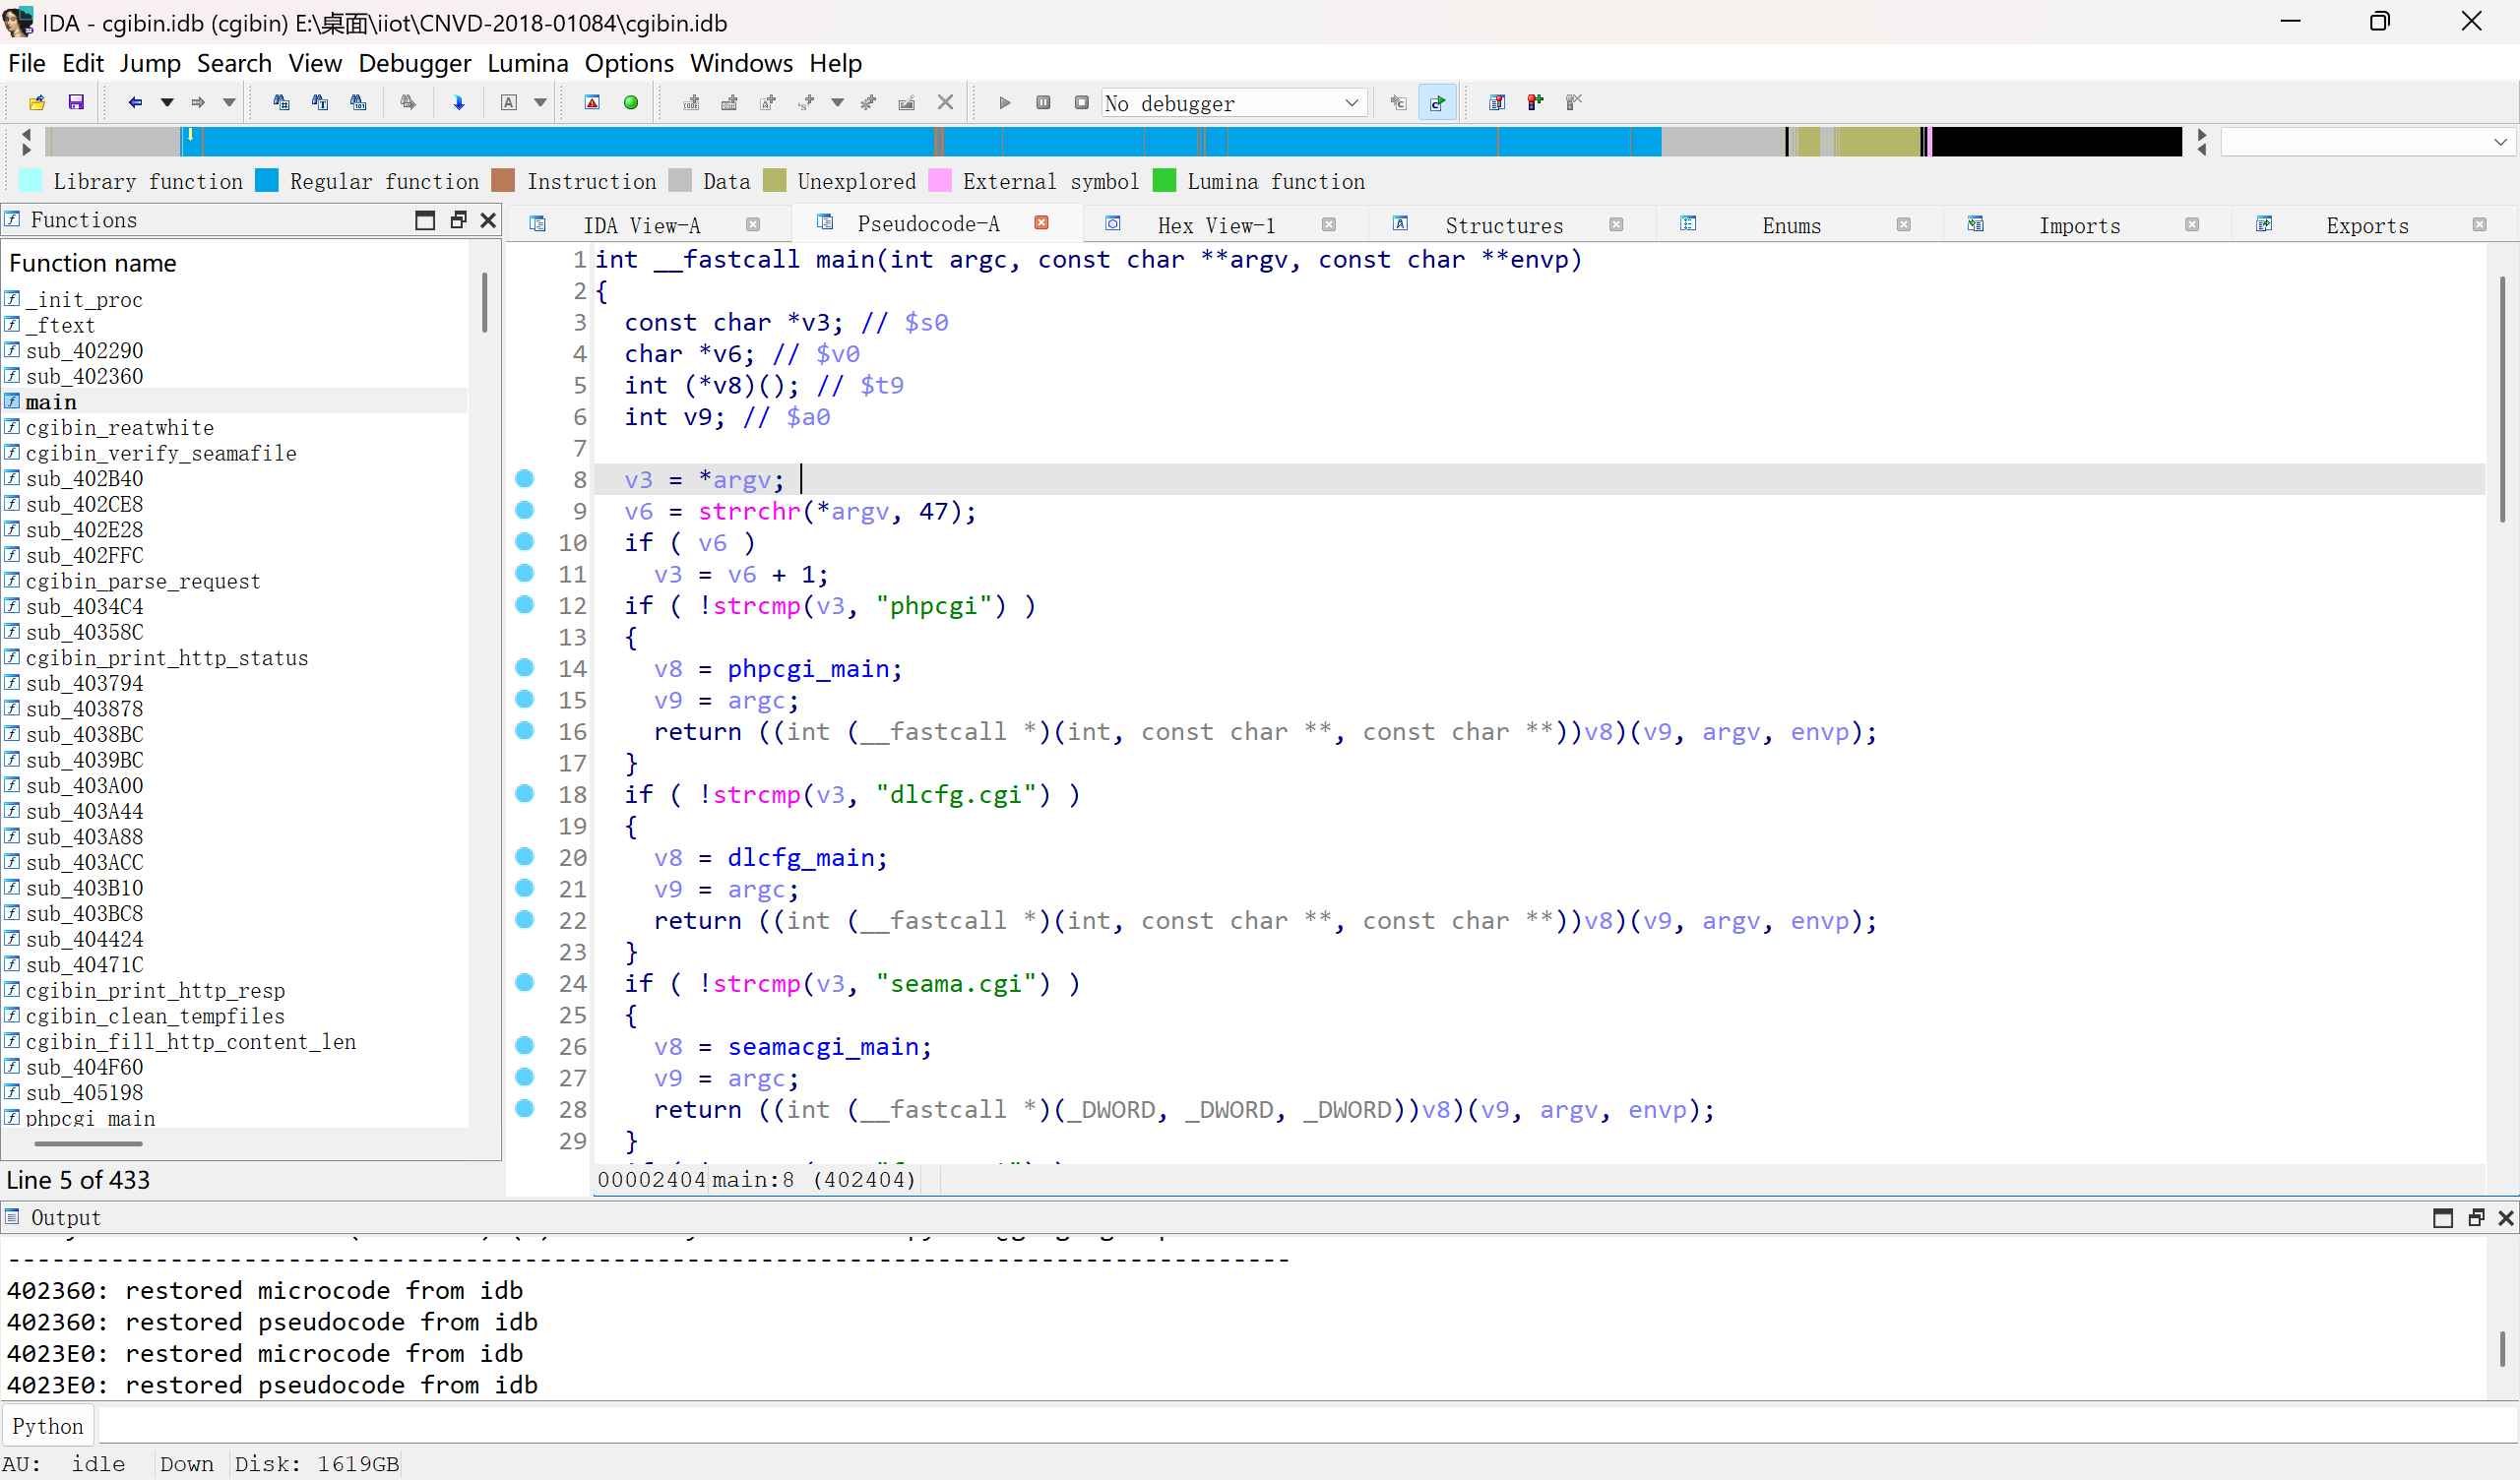This screenshot has height=1480, width=2520.
Task: Open the string literal style dropdown arrow
Action: 837,102
